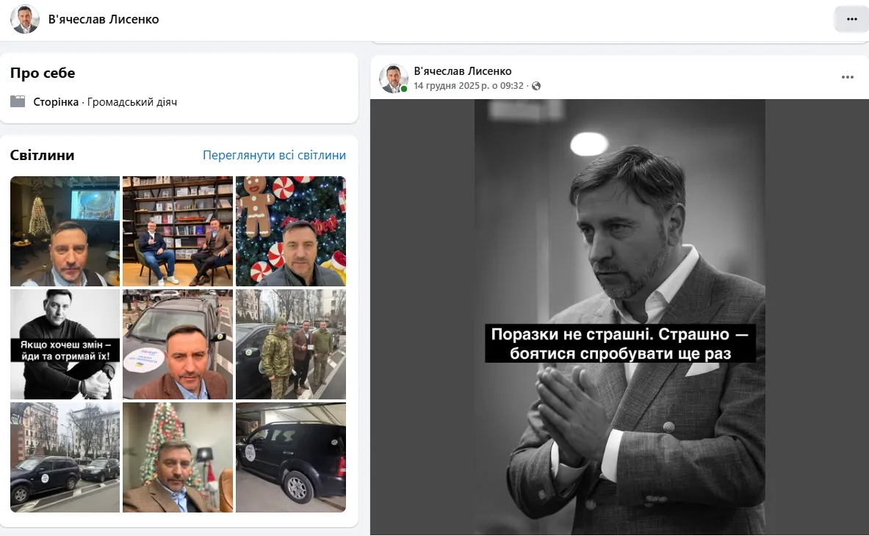Click the page category folder icon under Про себе

click(x=18, y=102)
